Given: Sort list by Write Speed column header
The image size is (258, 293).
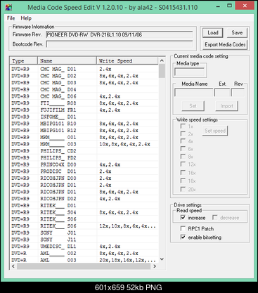Looking at the screenshot, I should tap(127, 60).
